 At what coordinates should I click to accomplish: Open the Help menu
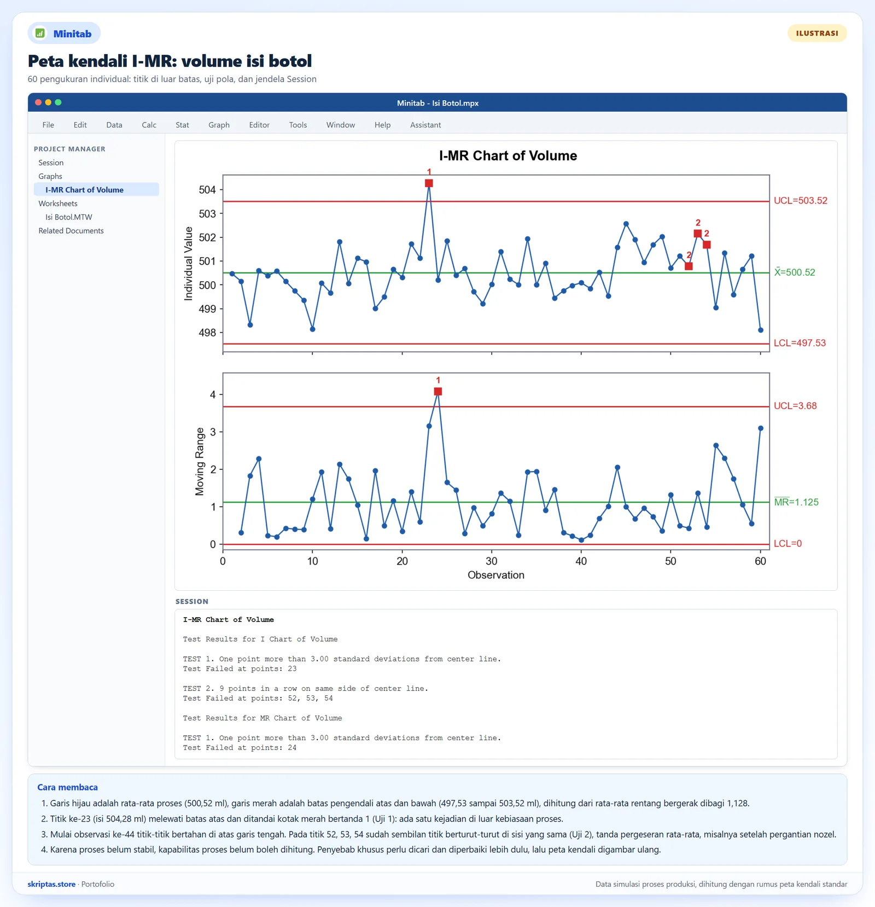click(382, 125)
